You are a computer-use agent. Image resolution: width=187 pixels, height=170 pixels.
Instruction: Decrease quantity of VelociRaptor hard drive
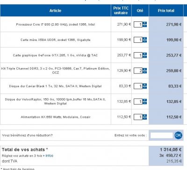pos(145,103)
